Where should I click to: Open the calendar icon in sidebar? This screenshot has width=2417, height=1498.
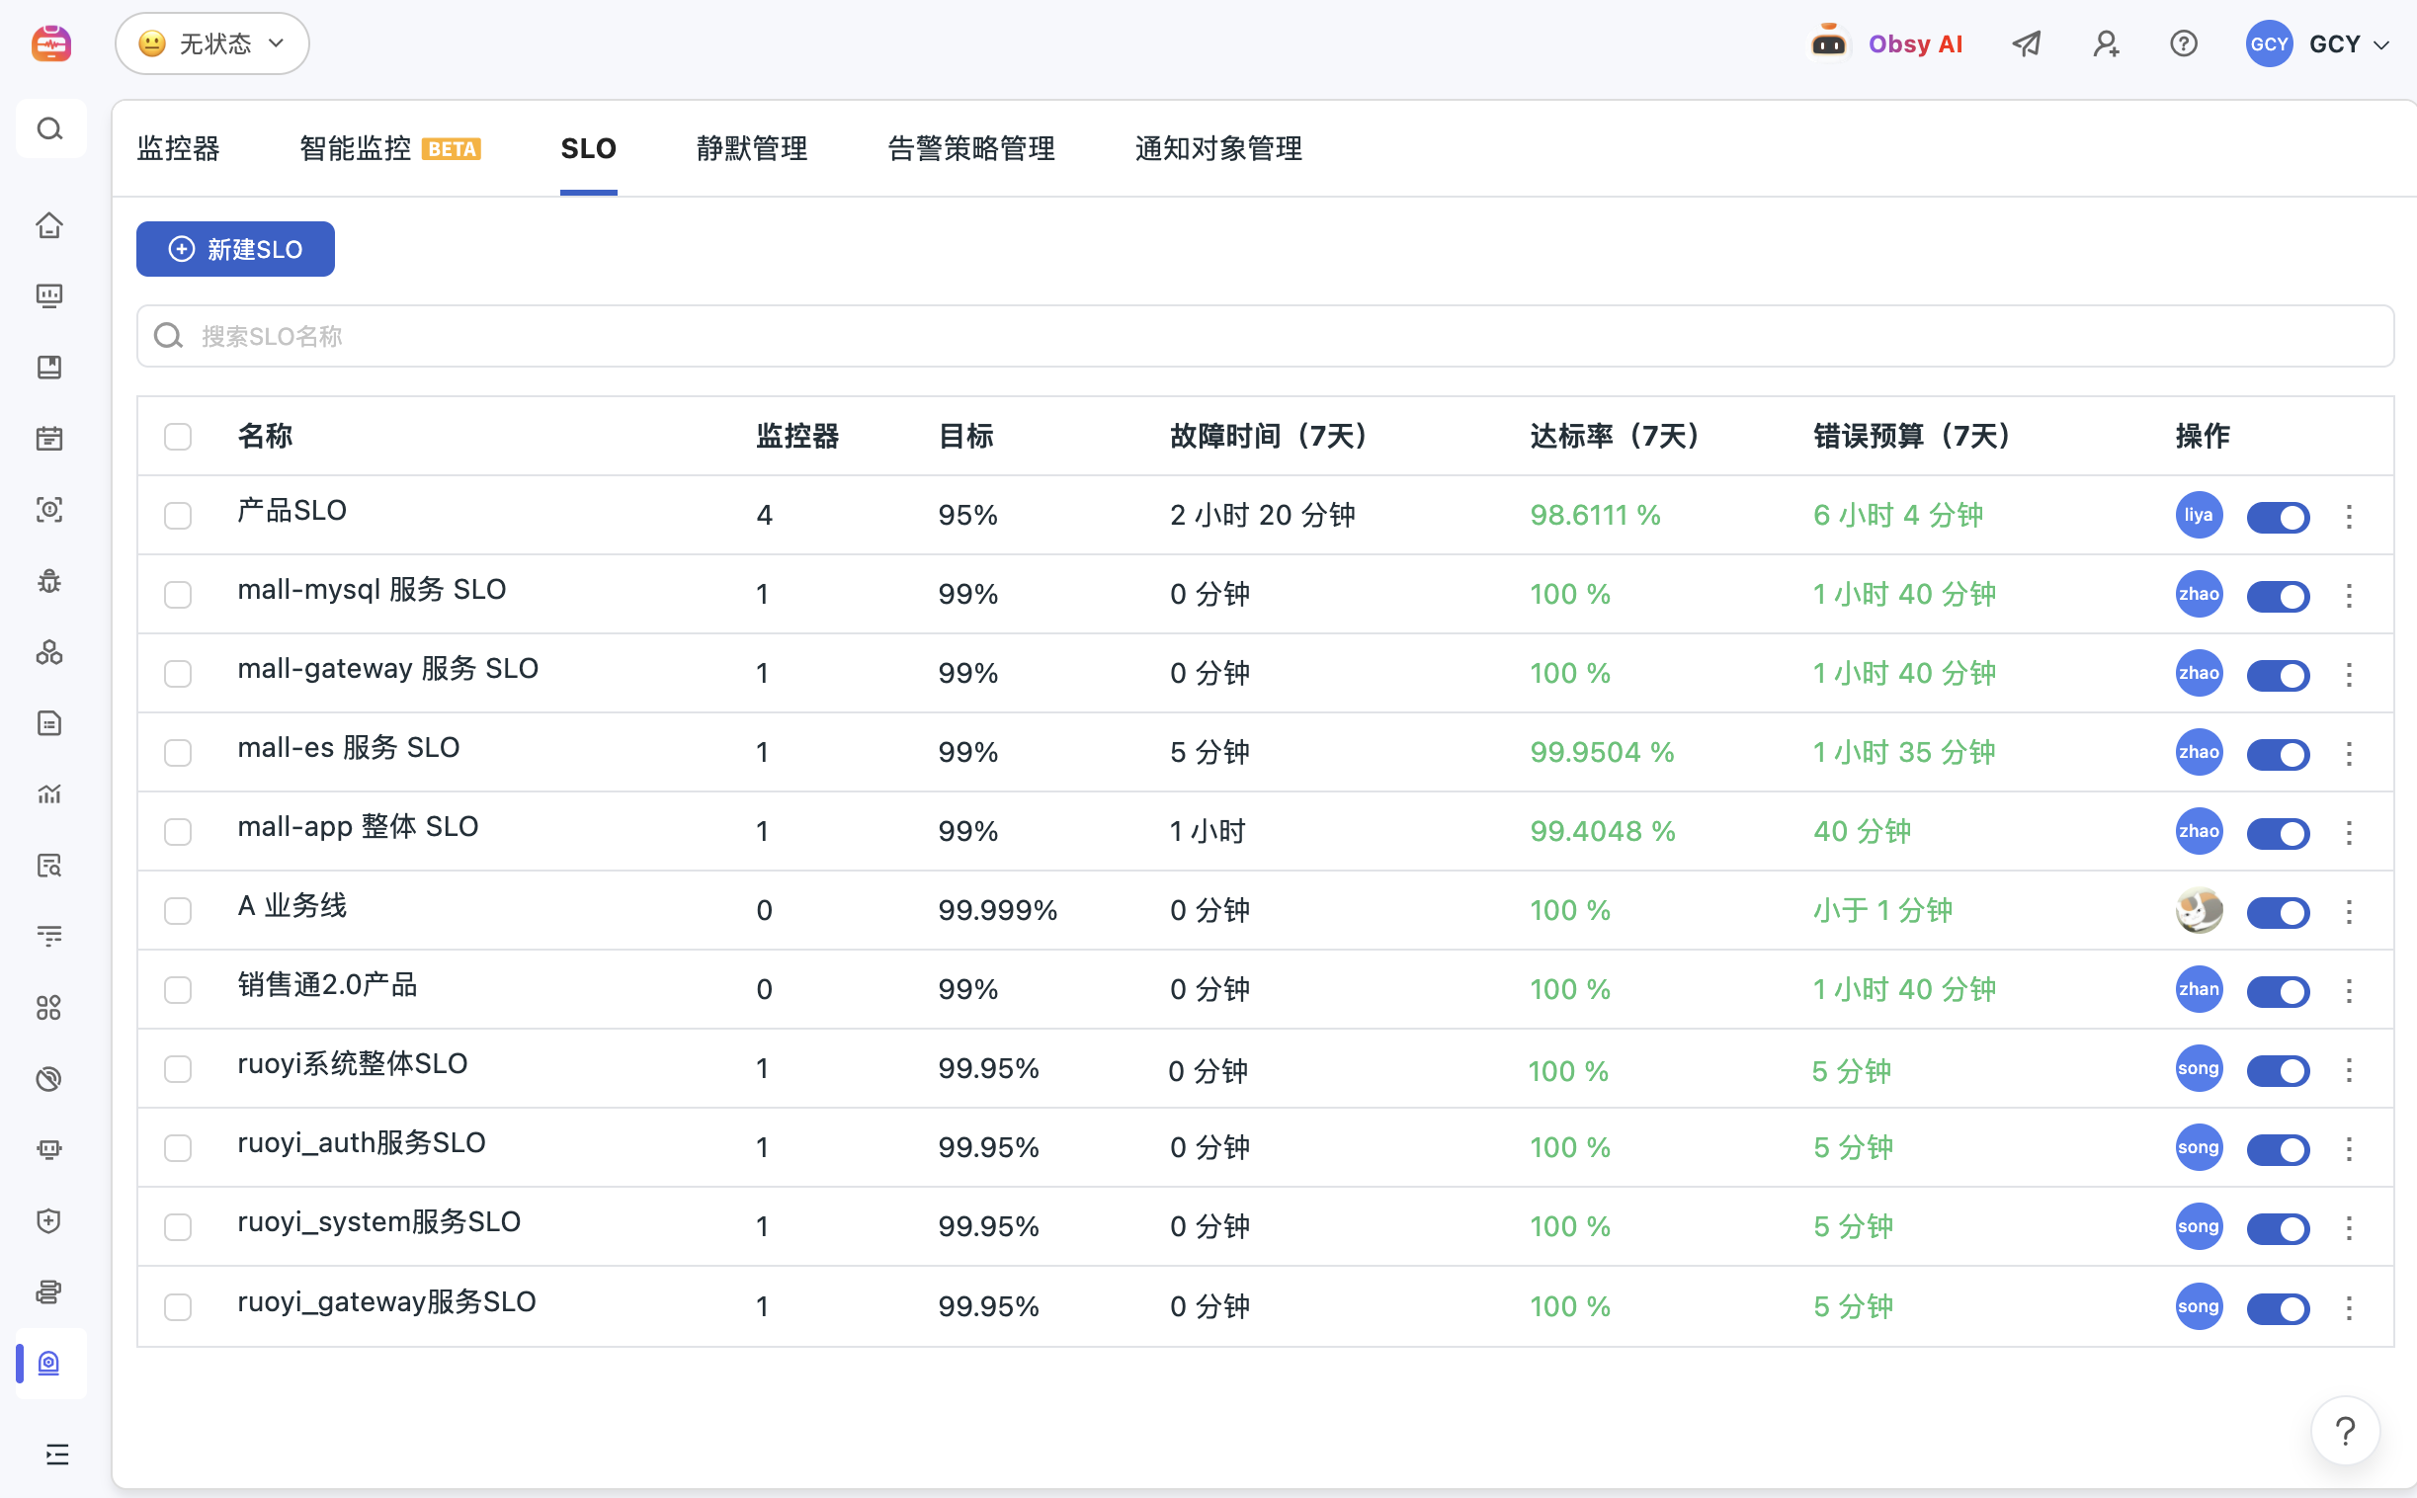(49, 438)
